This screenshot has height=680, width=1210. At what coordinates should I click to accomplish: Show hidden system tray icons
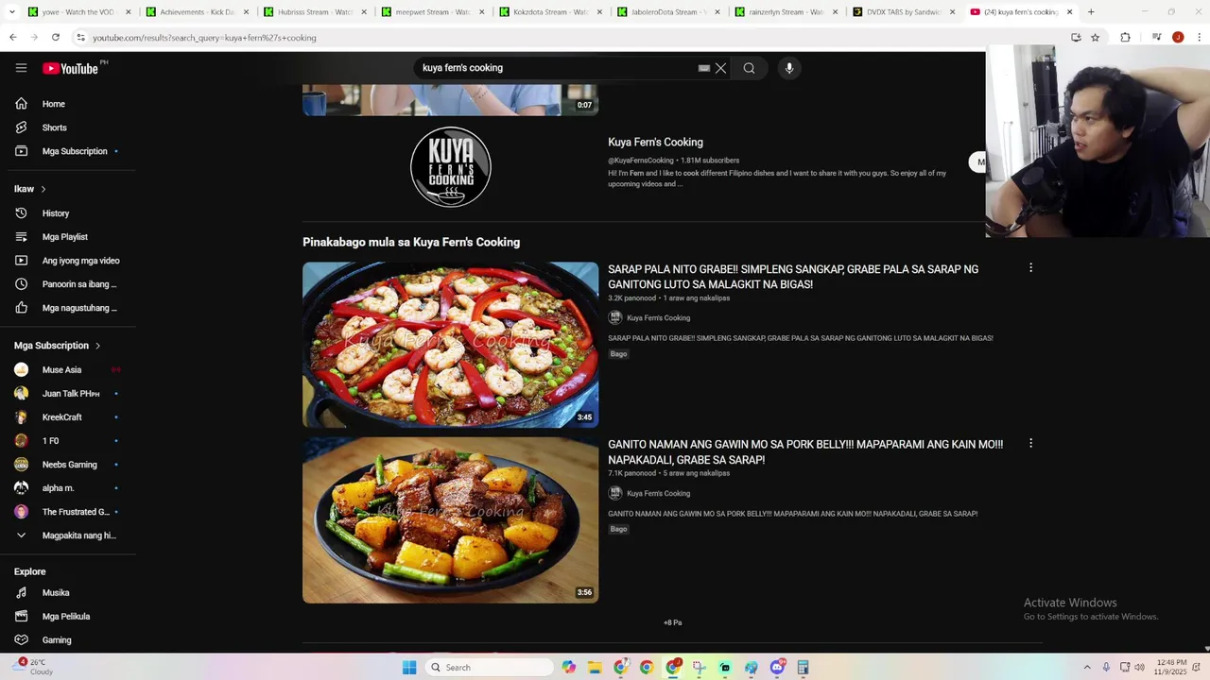(x=1087, y=668)
